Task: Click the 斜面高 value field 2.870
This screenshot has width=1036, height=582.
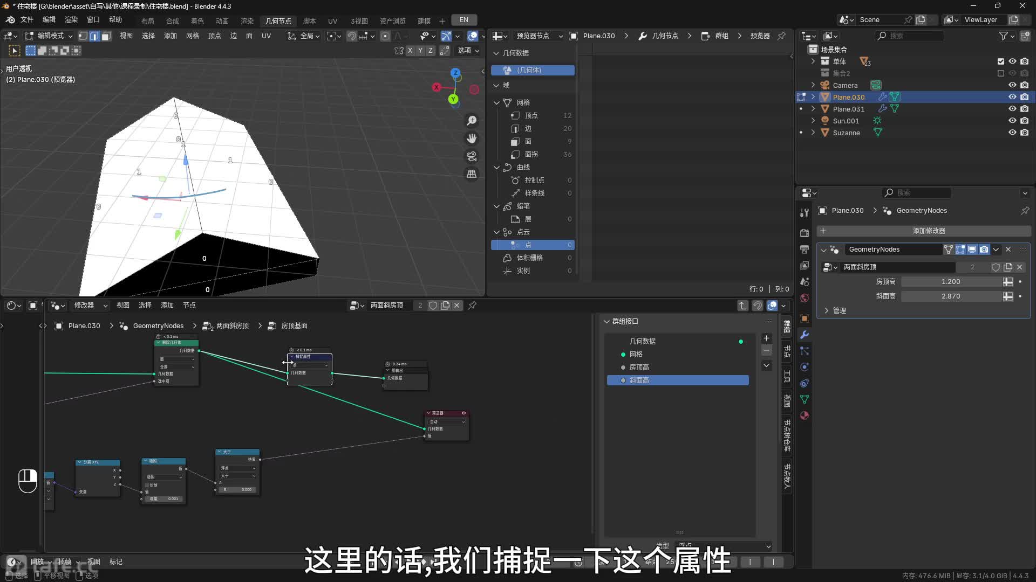Action: point(951,296)
